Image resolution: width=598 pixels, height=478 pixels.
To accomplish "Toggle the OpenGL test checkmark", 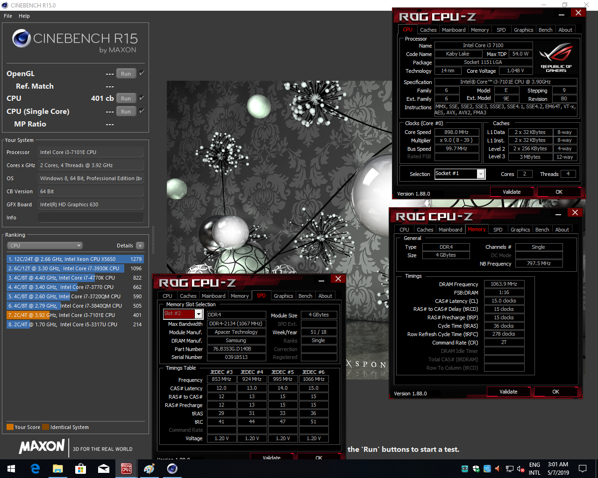I will tap(142, 73).
